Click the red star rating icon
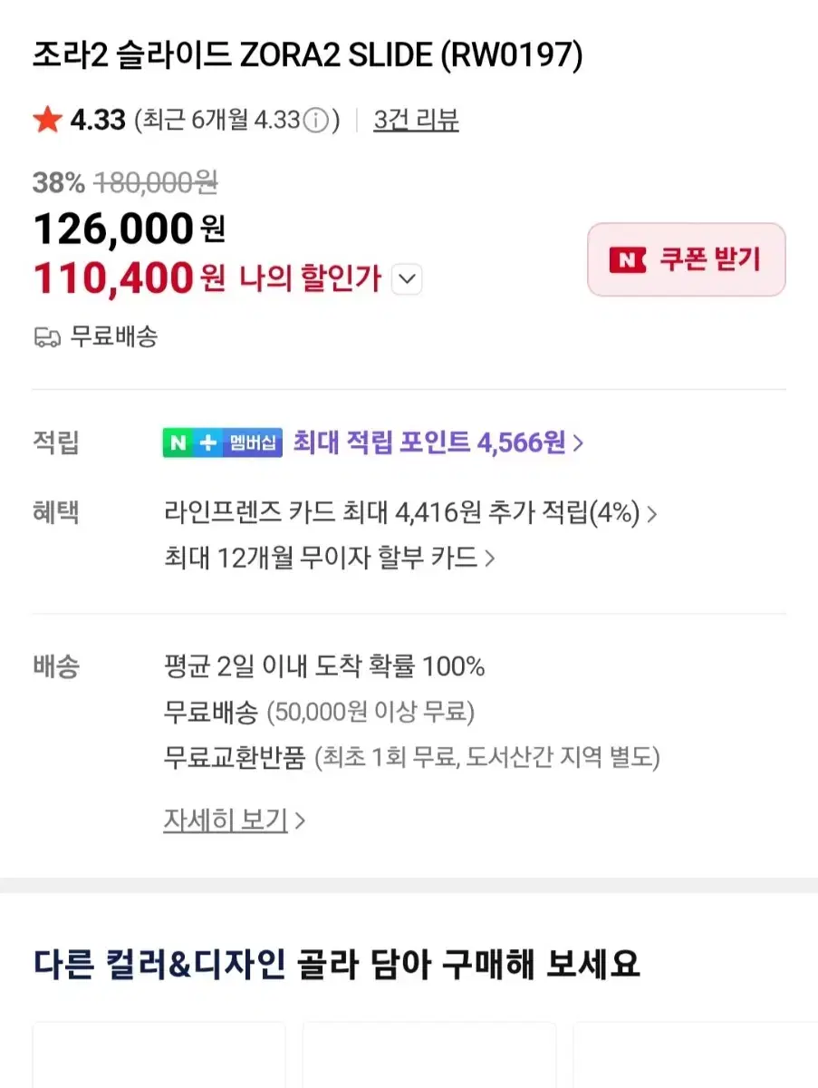818x1088 pixels. [47, 120]
